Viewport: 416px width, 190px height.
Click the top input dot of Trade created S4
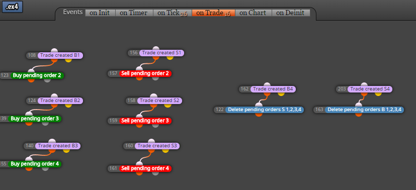tap(364, 84)
